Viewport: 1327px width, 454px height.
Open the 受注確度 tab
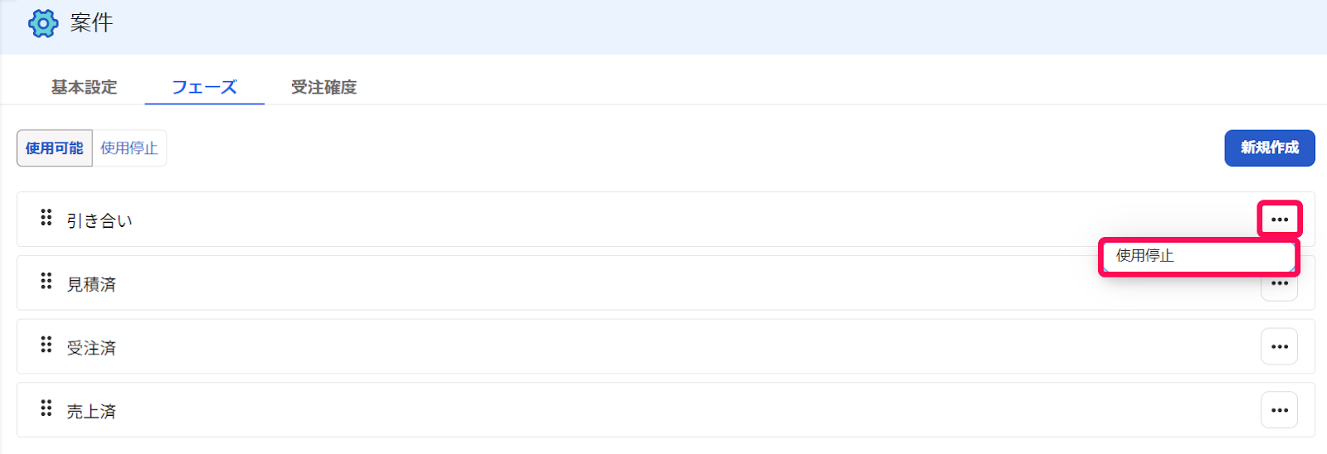[324, 87]
